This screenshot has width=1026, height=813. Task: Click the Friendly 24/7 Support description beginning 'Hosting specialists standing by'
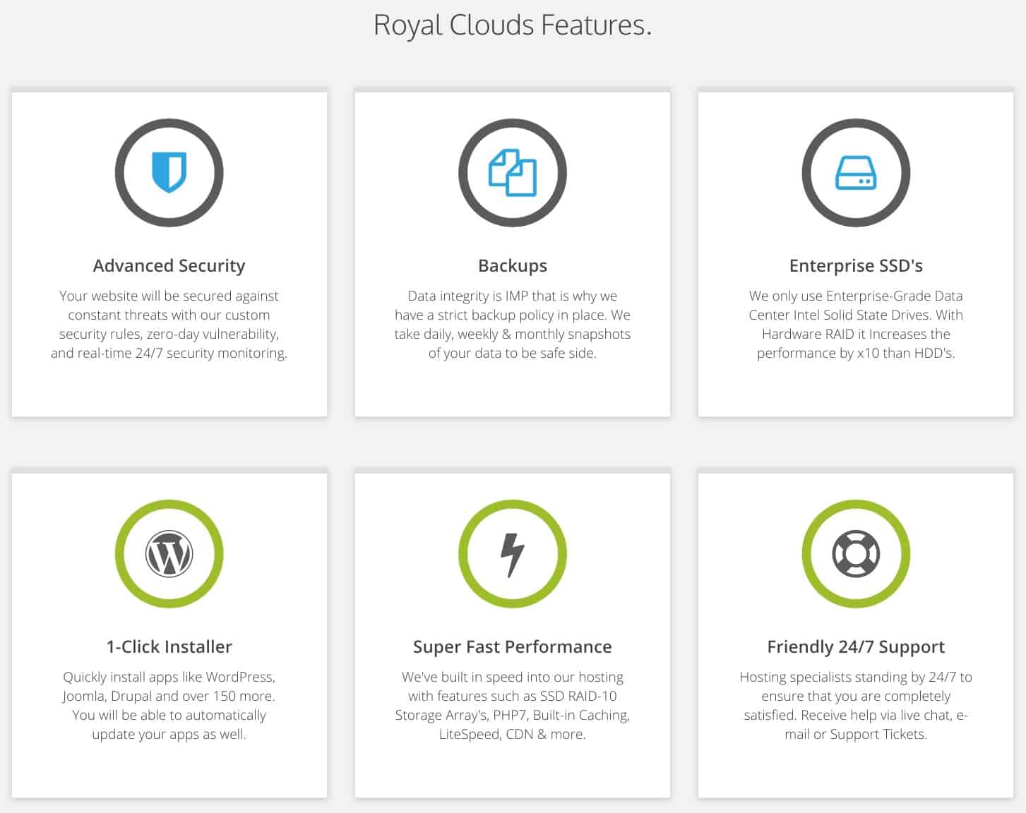click(x=856, y=706)
